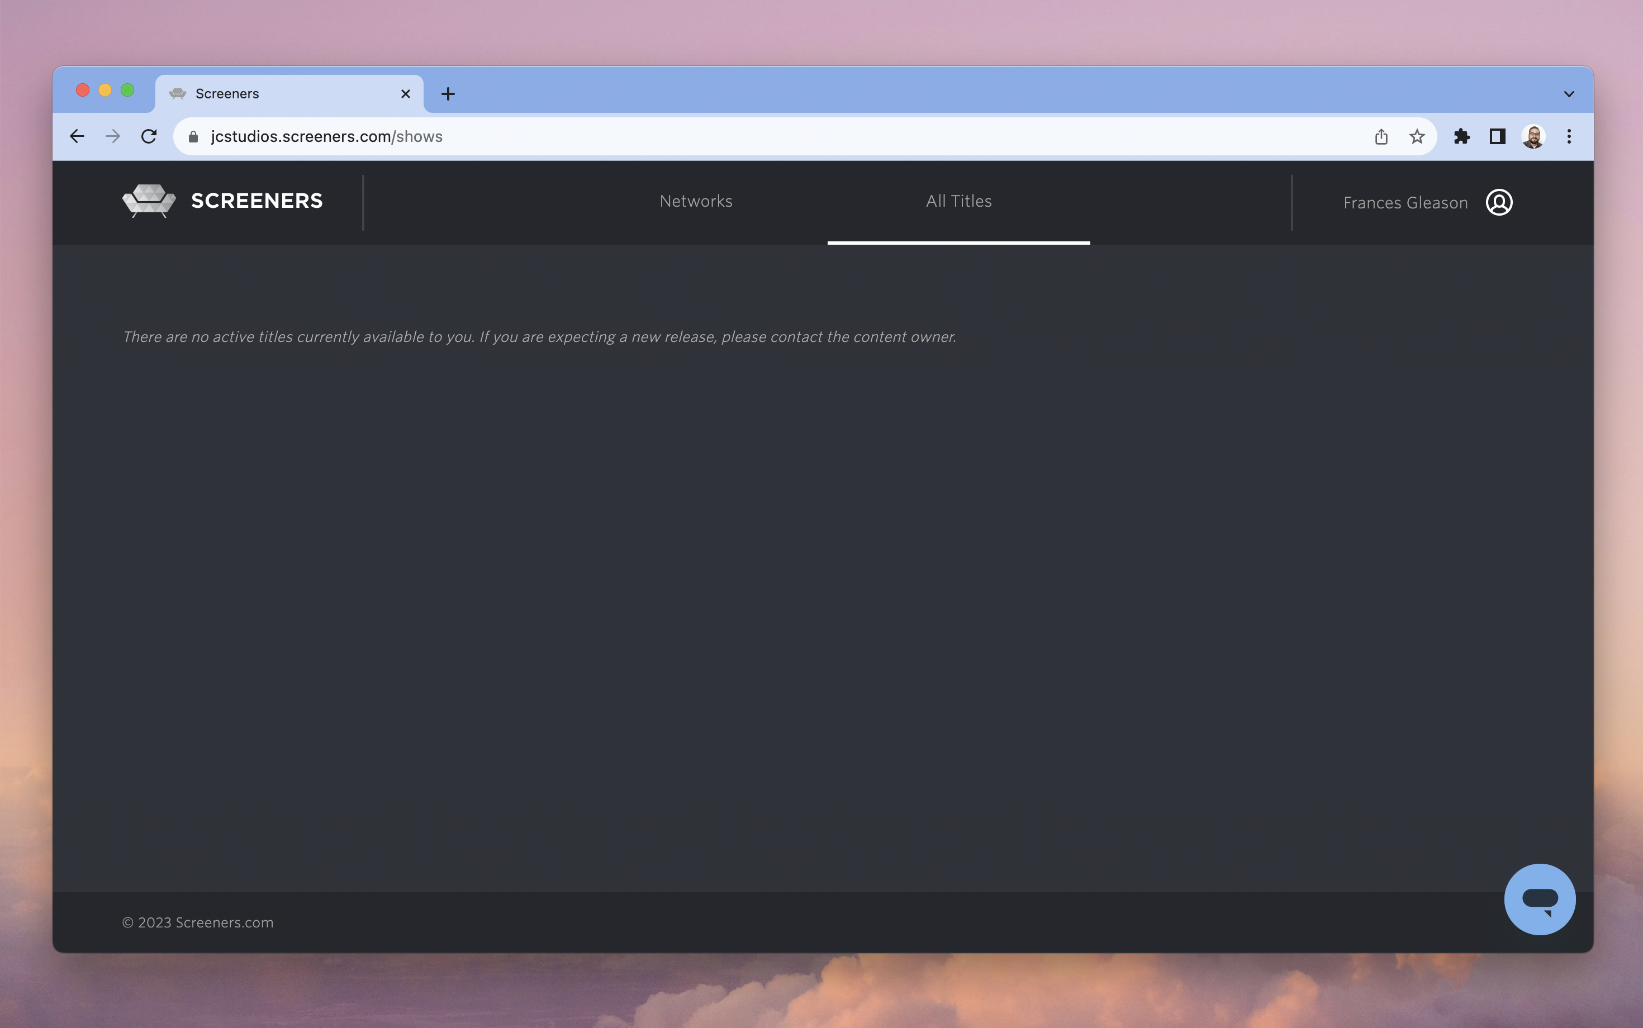Open the chat support bubble
Screen dimensions: 1643x1028
(1540, 899)
